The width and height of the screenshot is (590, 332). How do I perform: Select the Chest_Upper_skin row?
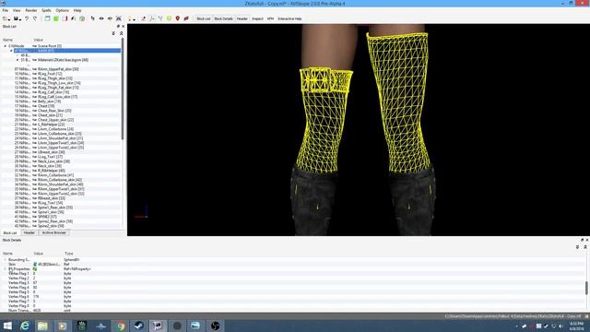61,120
